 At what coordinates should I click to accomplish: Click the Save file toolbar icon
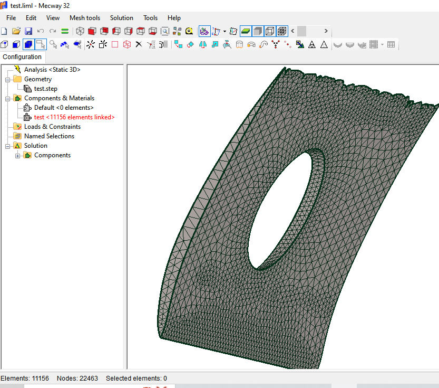pos(28,31)
